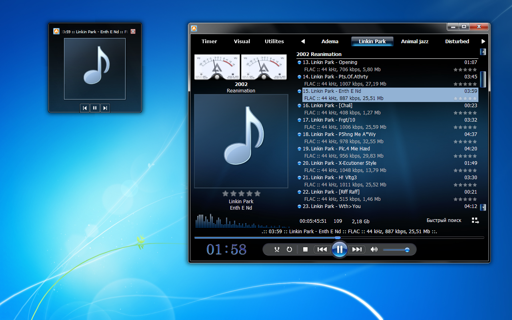
Task: Rate the Frgt/10 track with stars
Action: [x=465, y=127]
